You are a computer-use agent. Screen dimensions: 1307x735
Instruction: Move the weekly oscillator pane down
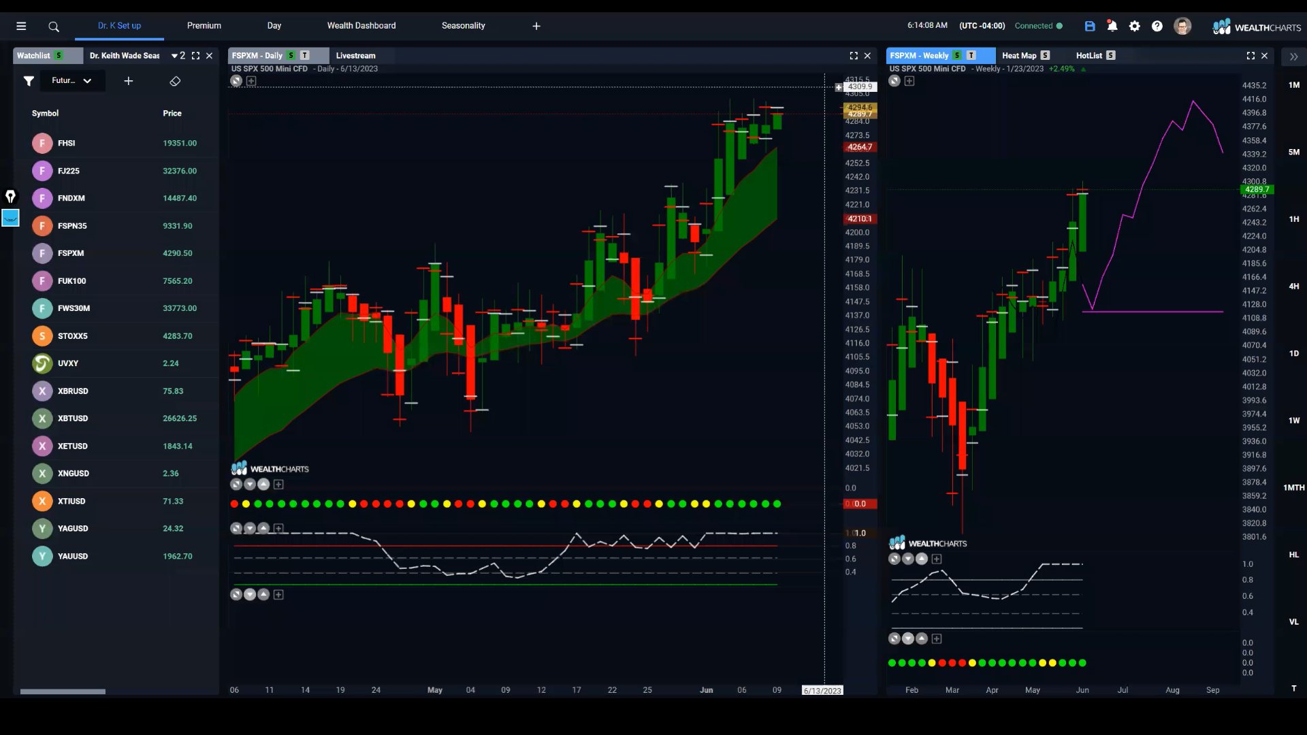tap(908, 559)
